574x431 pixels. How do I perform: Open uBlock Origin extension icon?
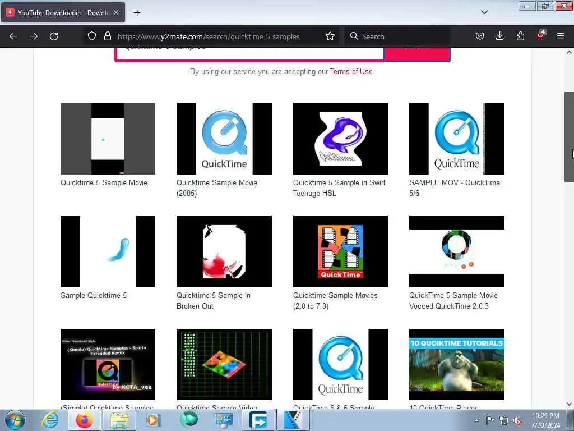[541, 35]
